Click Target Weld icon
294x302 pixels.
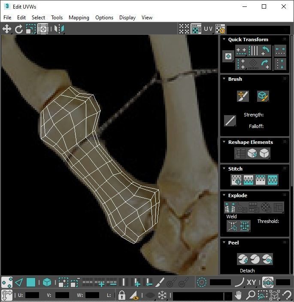pyautogui.click(x=233, y=226)
